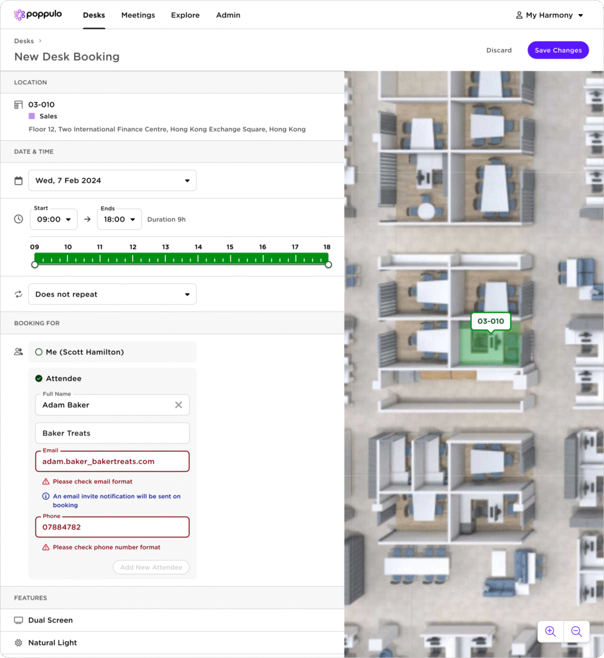Click Discard to cancel the booking
Viewport: 604px width, 658px height.
pyautogui.click(x=499, y=50)
